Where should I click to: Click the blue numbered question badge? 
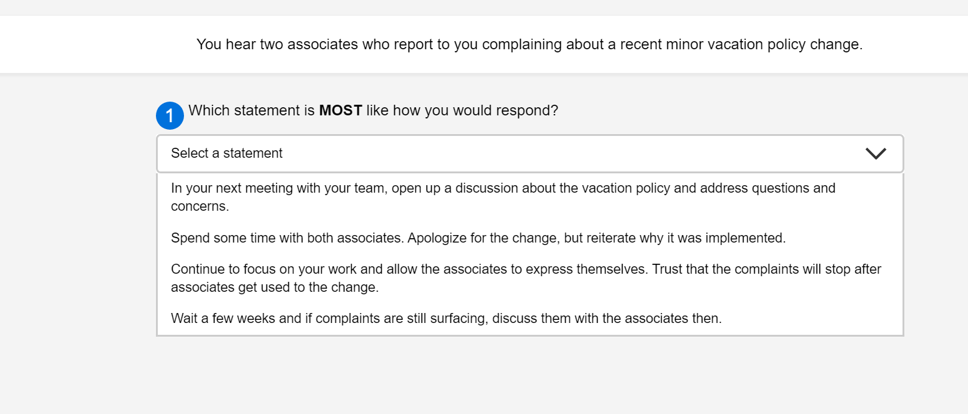point(169,115)
